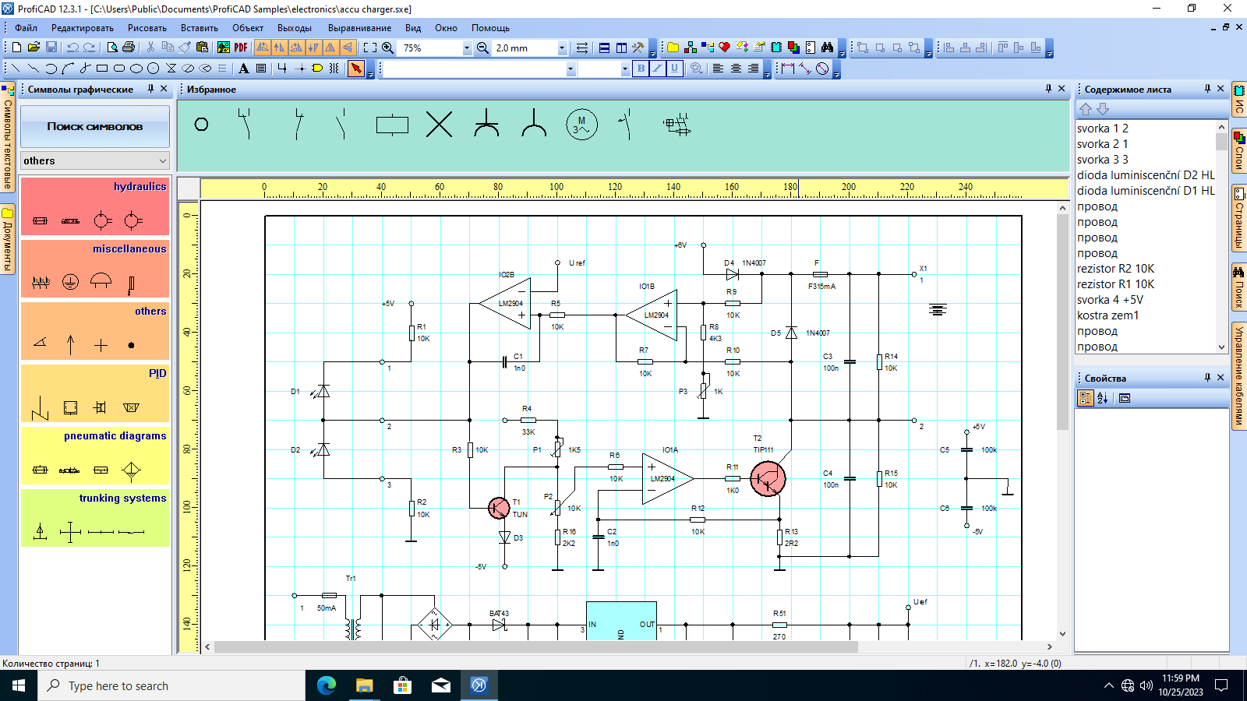Click the PDF export icon

[x=241, y=48]
